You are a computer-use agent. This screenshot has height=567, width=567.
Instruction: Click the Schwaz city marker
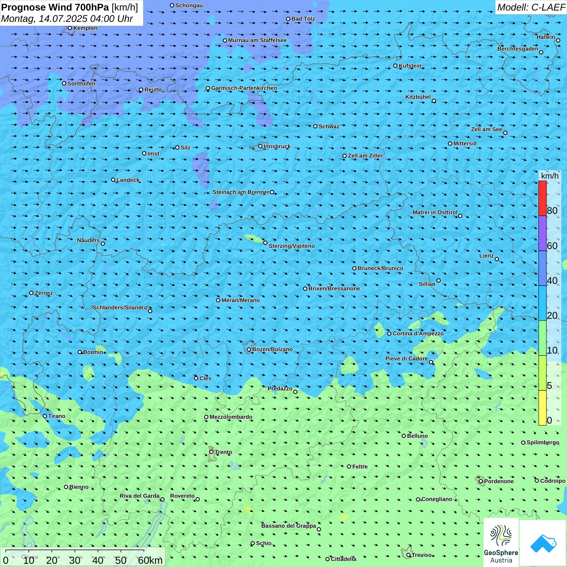(x=315, y=126)
